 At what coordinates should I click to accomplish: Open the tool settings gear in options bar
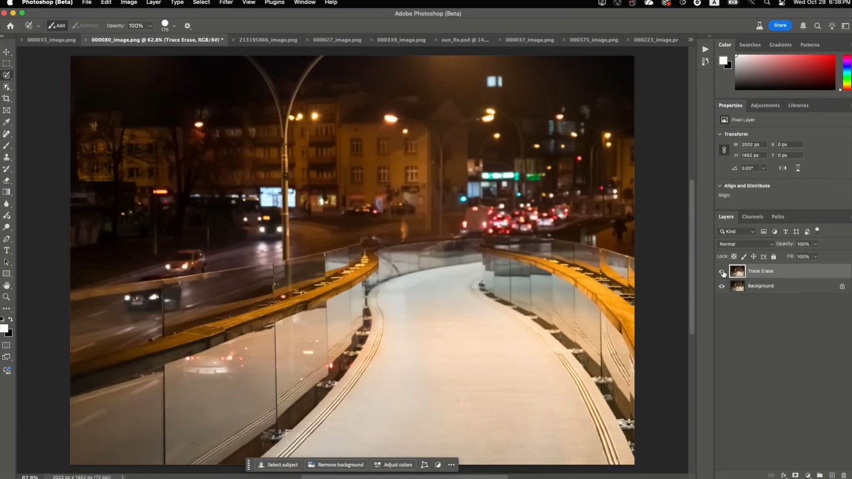pyautogui.click(x=187, y=26)
